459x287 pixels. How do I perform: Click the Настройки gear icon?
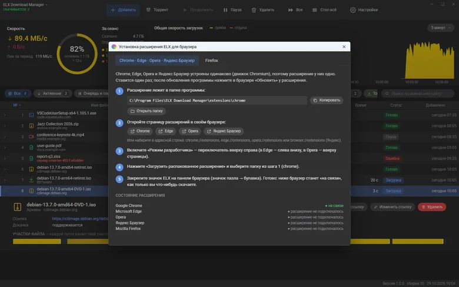tap(352, 10)
